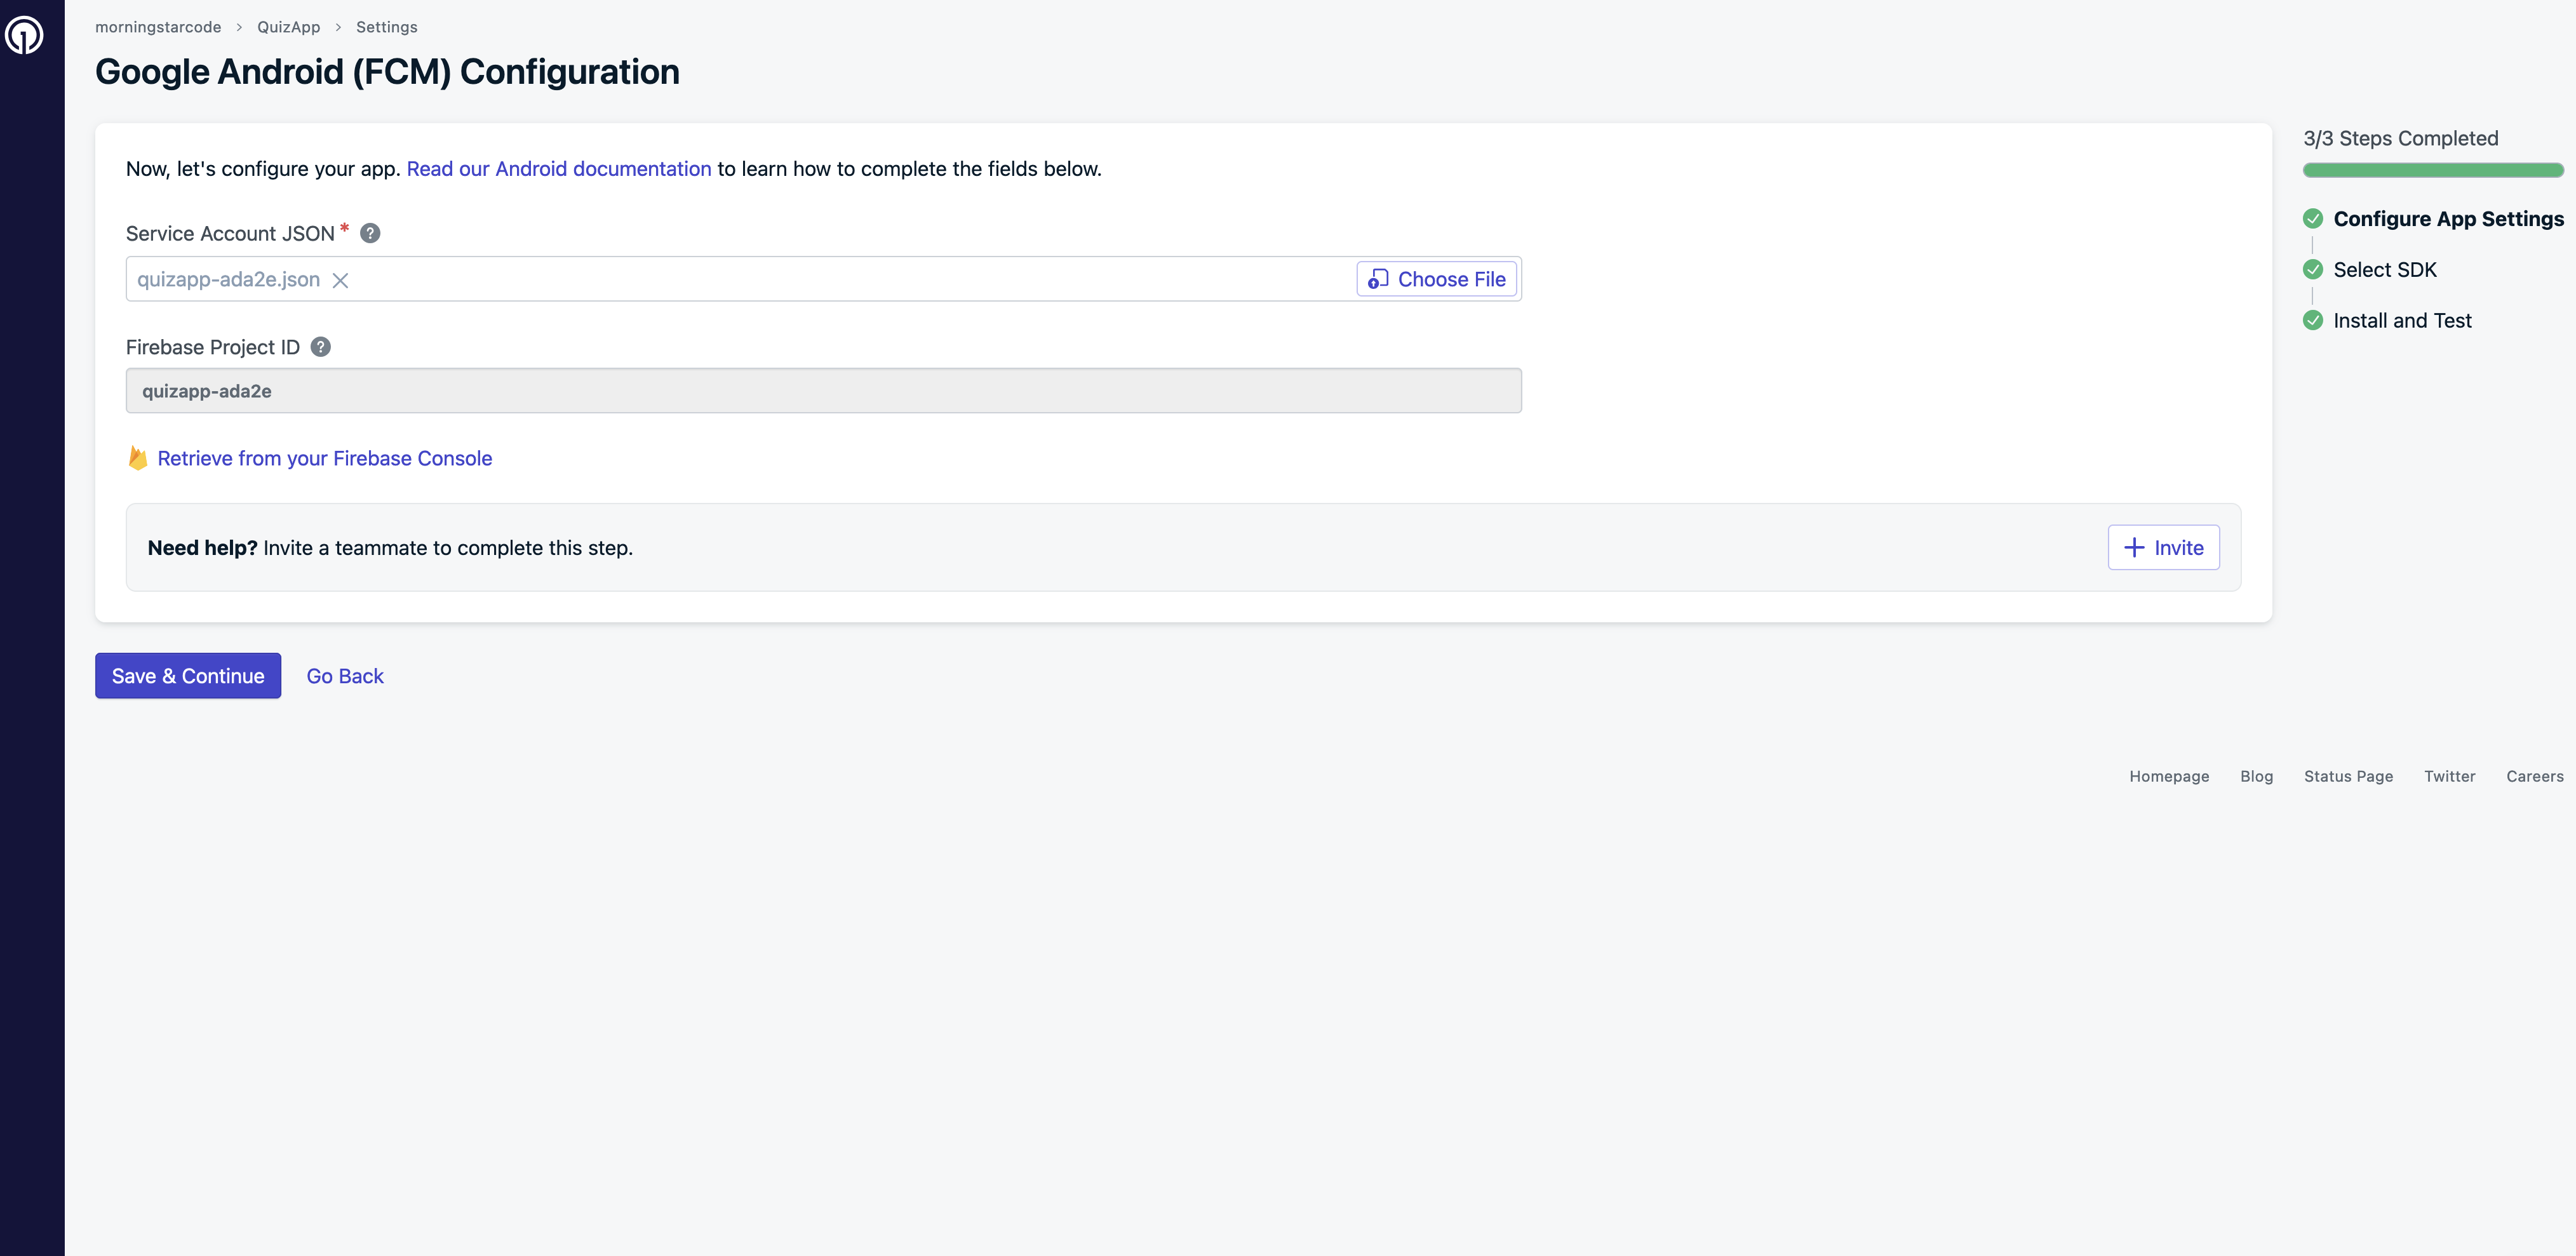Click the page title 'Google Android (FCM) Configuration'
2576x1256 pixels.
pyautogui.click(x=387, y=72)
